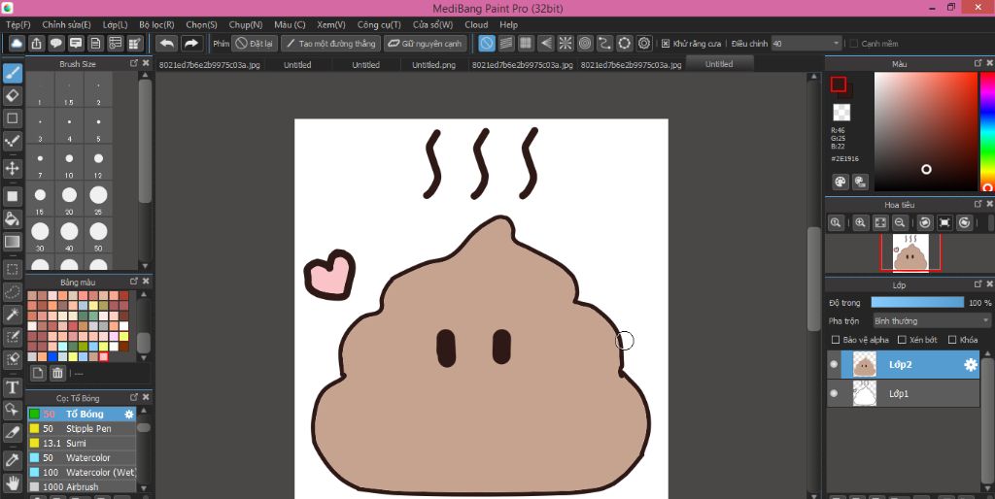Zoom in from the navigator panel
The image size is (995, 499).
pyautogui.click(x=860, y=222)
